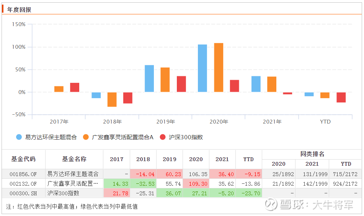Screen dimensions: 364x216
Task: Click the -23.70 cell
Action: point(249,193)
